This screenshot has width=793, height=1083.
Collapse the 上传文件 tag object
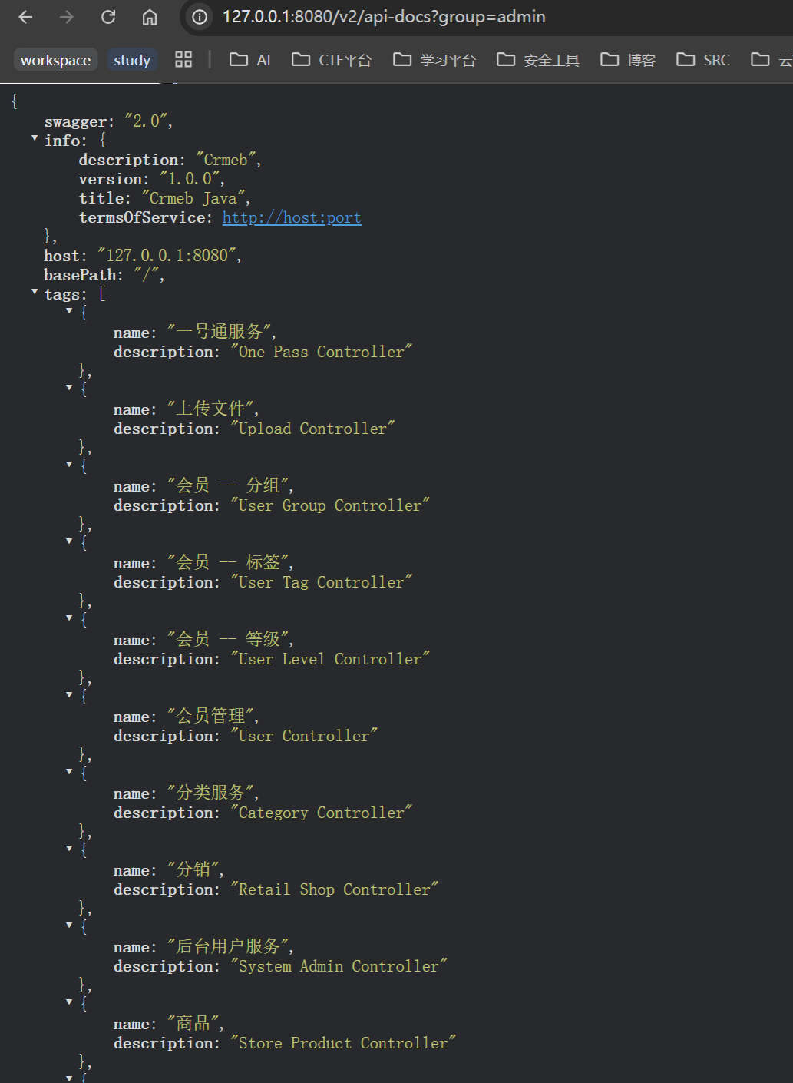69,388
